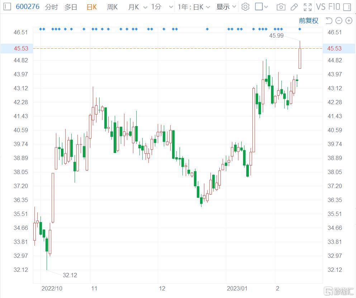Expand the dropdown arrow after 月K
Screen dimensions: 356x298
coord(145,7)
